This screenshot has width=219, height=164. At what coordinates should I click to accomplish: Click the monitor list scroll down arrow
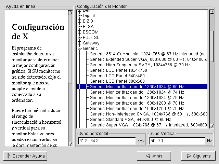(x=211, y=126)
